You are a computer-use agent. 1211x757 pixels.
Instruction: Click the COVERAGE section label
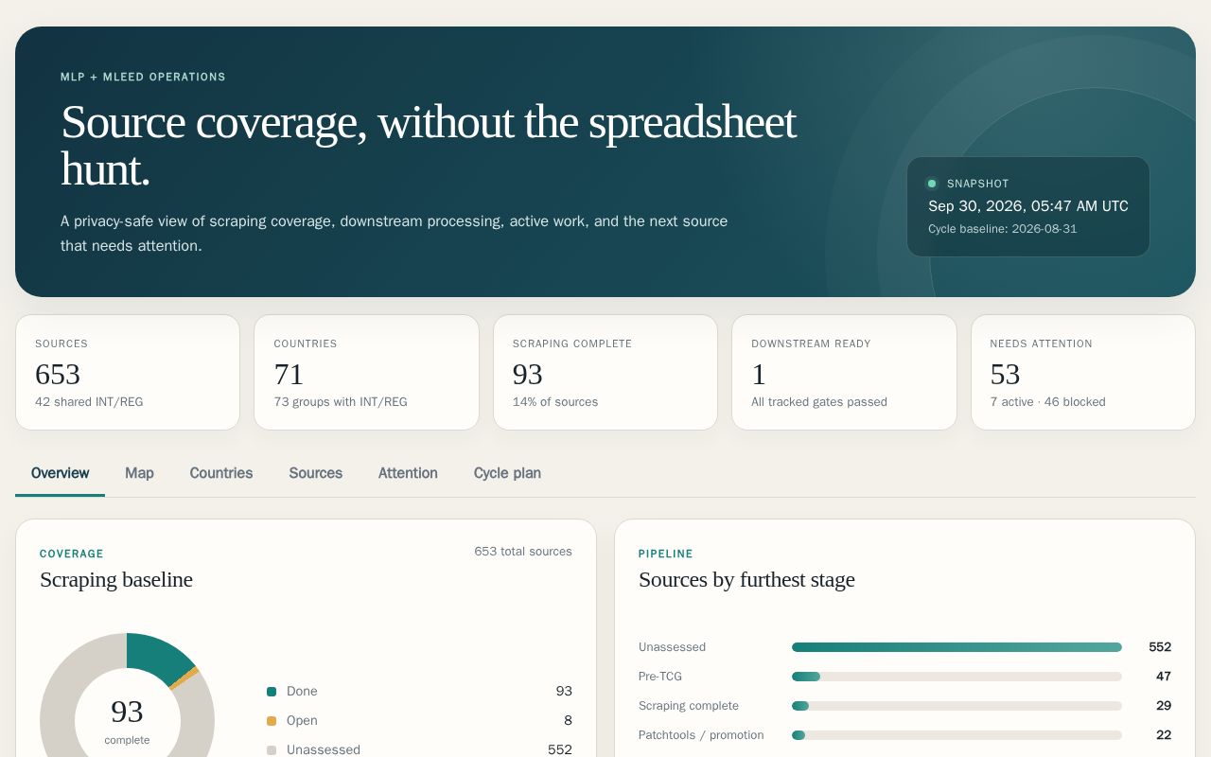(x=72, y=555)
